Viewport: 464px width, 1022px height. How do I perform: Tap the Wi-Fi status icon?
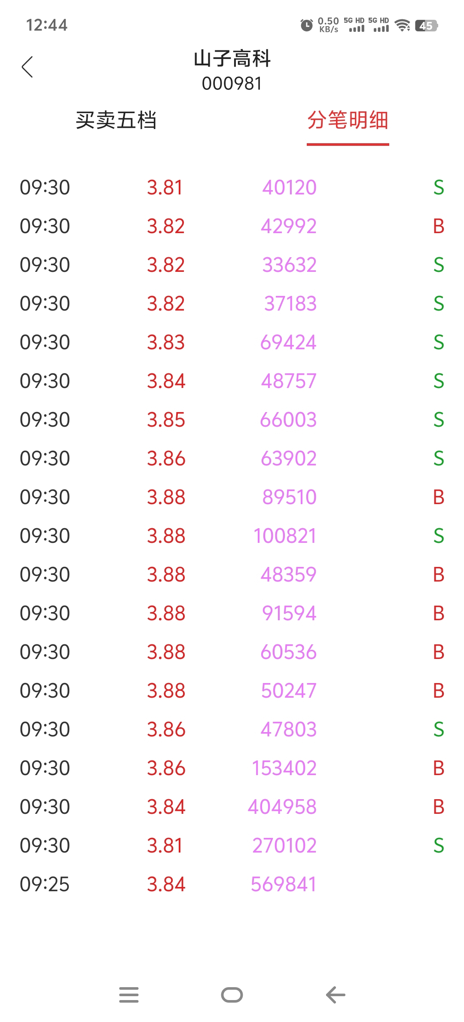(x=402, y=25)
